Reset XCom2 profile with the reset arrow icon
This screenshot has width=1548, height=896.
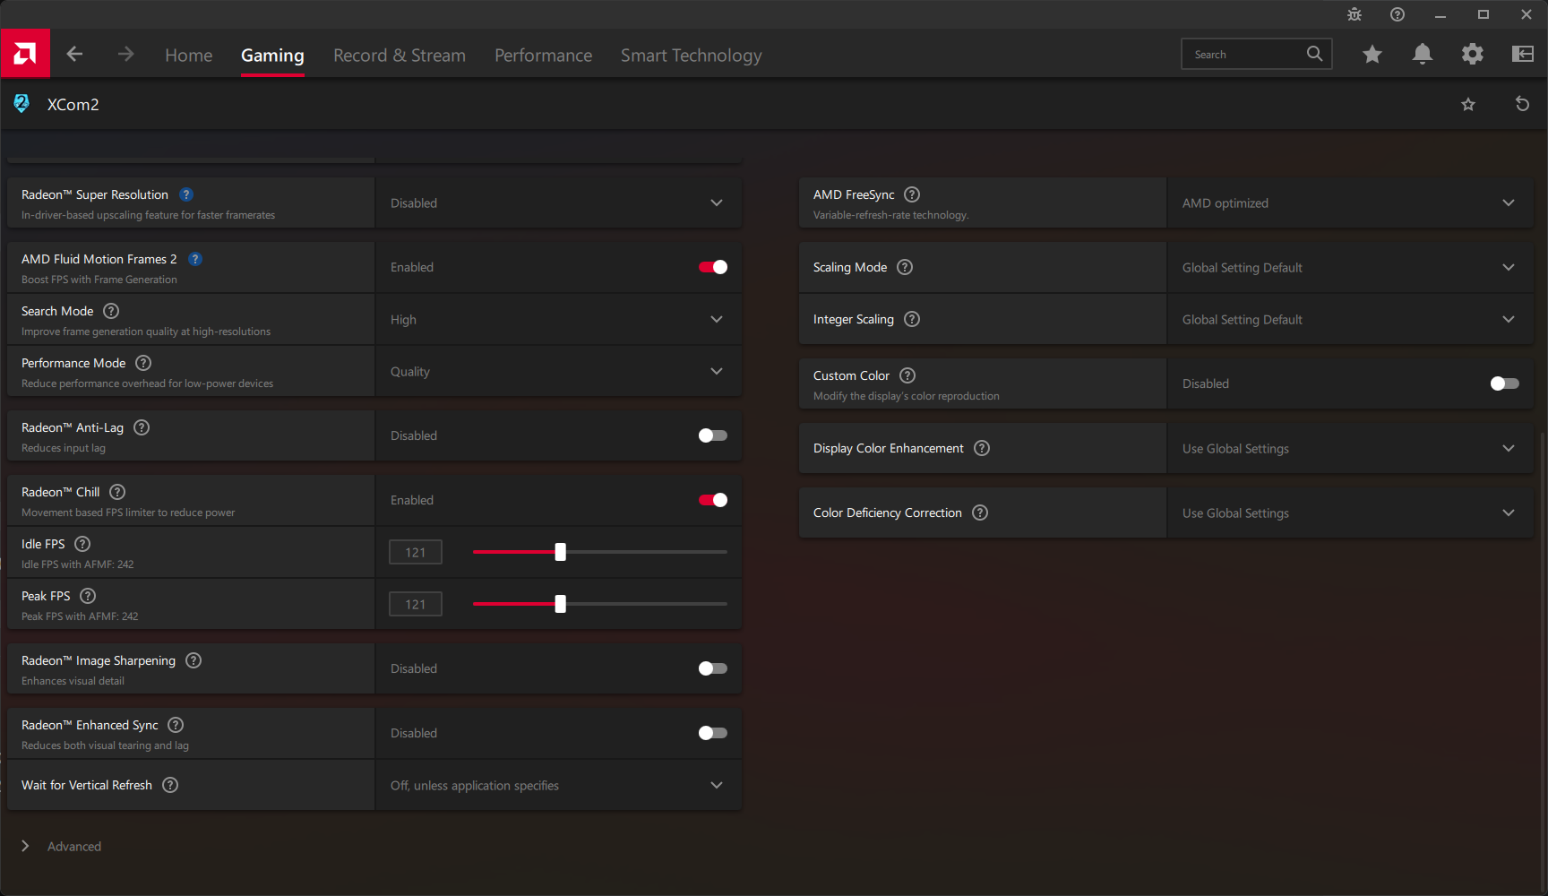[1521, 104]
